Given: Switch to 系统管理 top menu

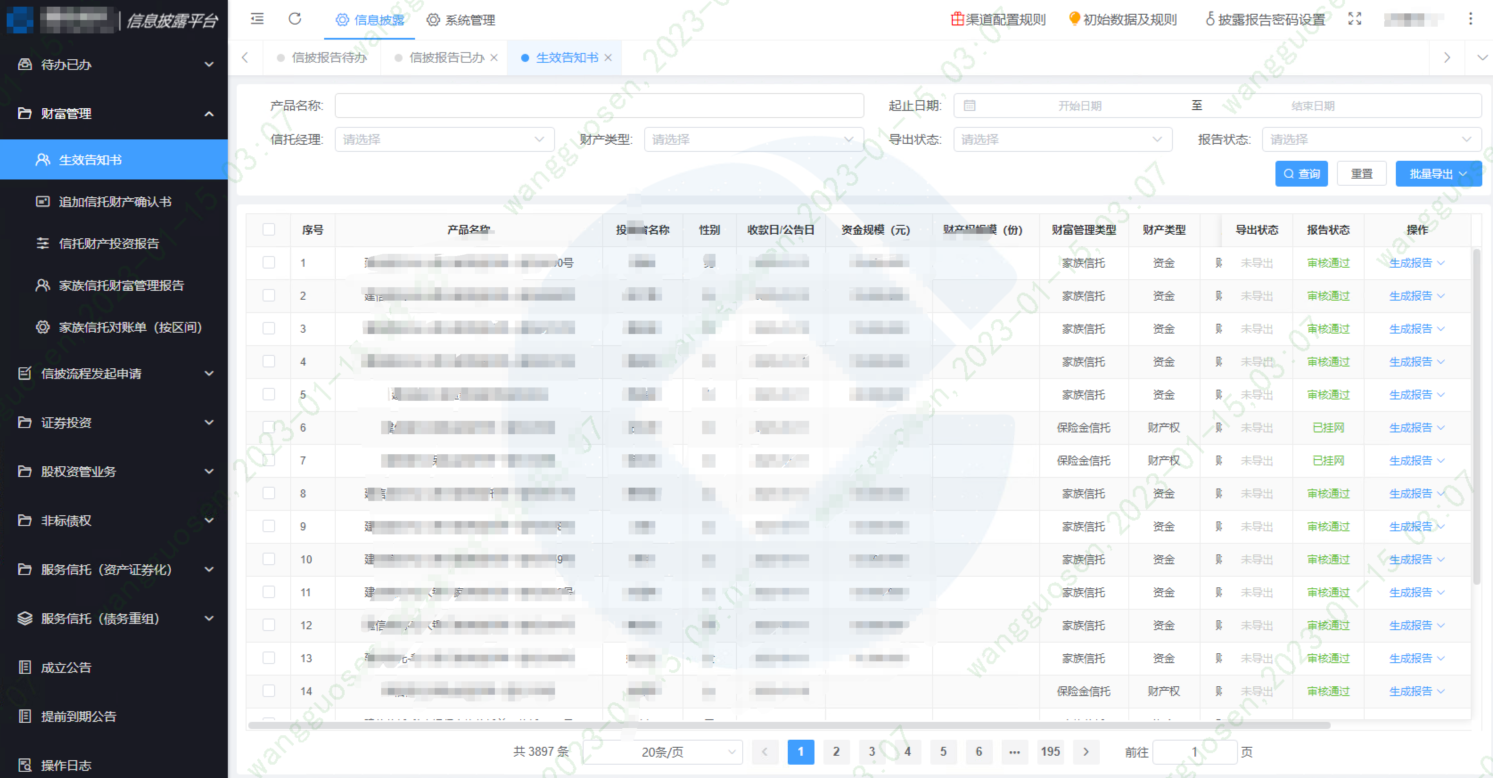Looking at the screenshot, I should point(461,20).
